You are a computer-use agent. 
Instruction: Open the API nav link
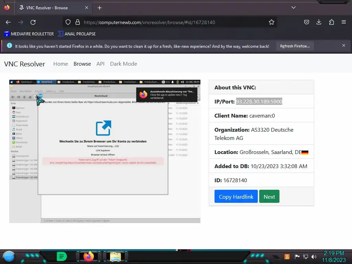point(100,64)
